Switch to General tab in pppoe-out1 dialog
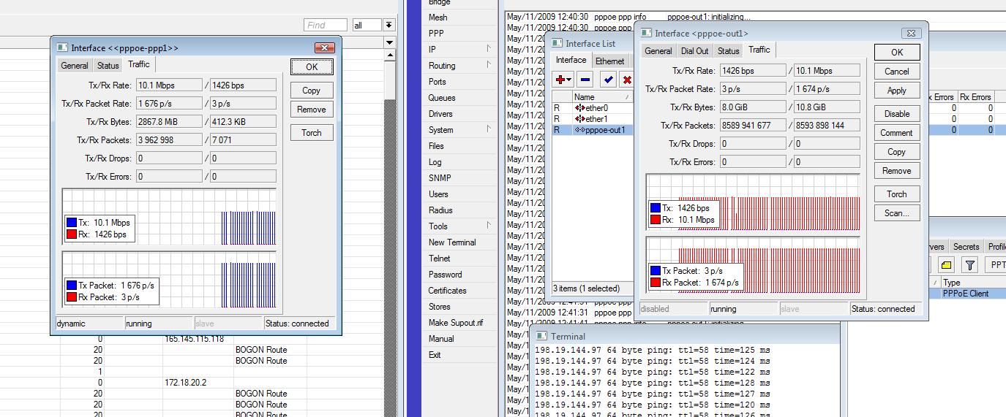The width and height of the screenshot is (1006, 417). [658, 51]
